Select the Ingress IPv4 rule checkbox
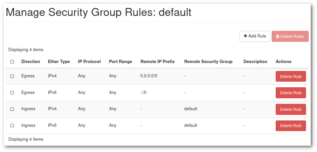Screen dimensions: 317x152 (x=12, y=109)
